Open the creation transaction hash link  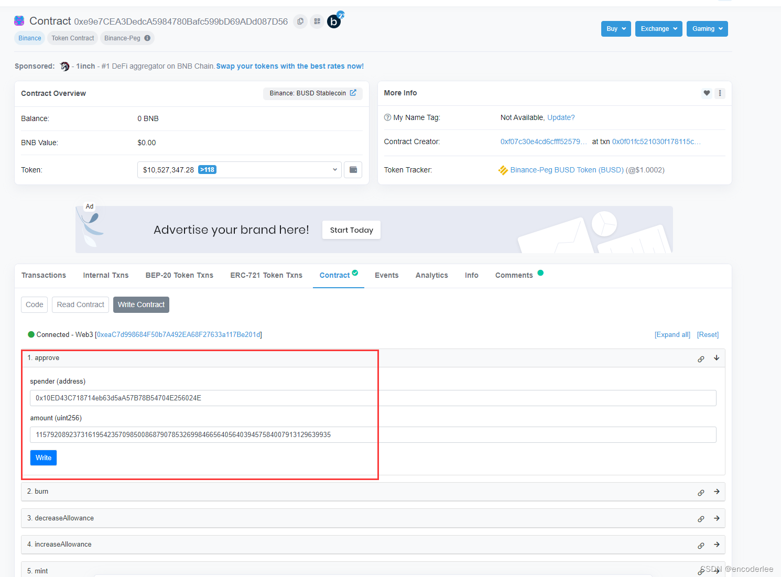point(656,141)
